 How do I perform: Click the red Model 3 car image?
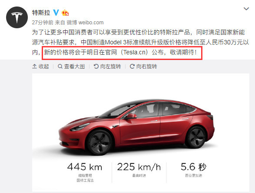[136, 126]
